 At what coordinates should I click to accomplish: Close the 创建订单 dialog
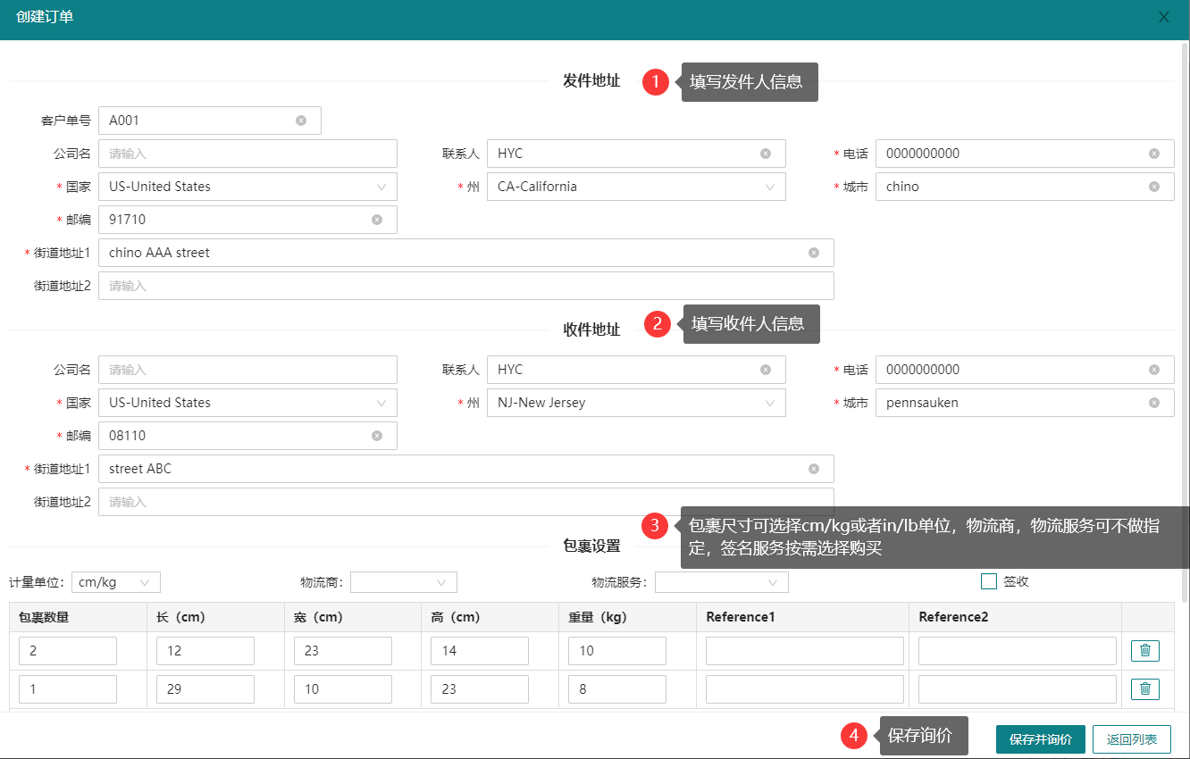click(x=1164, y=17)
